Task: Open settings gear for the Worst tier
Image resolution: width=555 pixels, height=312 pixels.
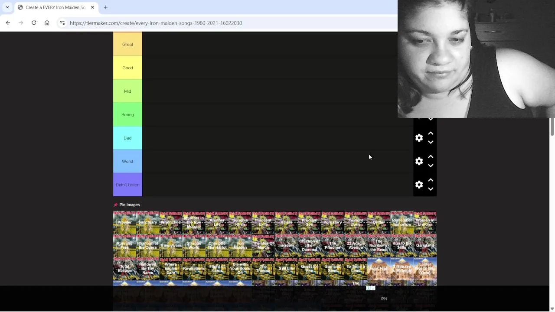Action: tap(419, 161)
